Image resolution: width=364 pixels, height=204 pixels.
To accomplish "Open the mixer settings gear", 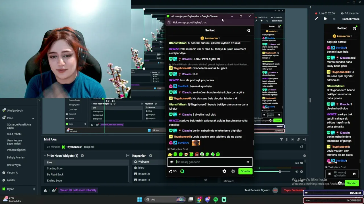I will (x=305, y=156).
